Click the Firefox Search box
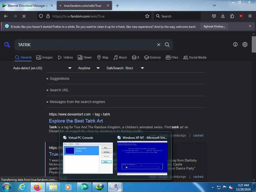 [x=177, y=16]
